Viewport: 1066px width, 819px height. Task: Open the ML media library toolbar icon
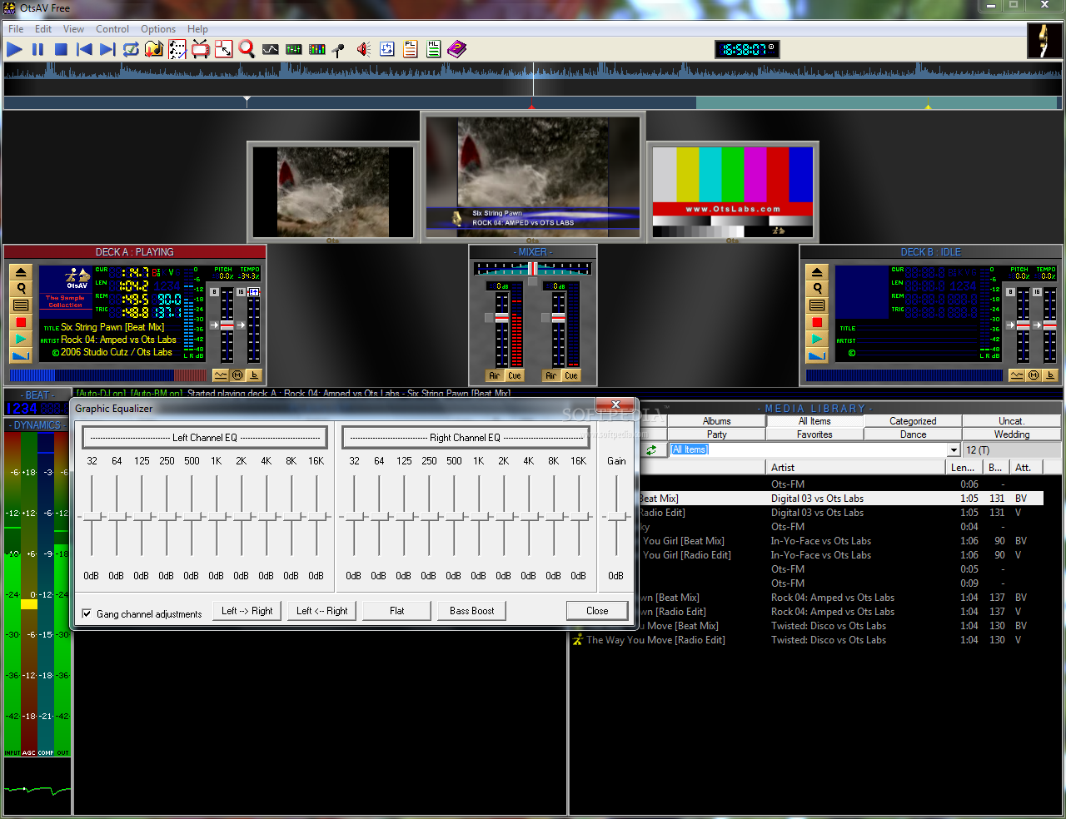[x=434, y=50]
